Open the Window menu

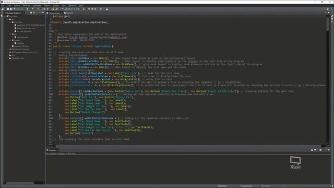[x=72, y=6]
